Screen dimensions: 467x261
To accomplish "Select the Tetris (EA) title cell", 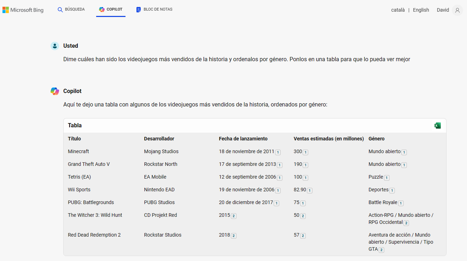I will point(79,177).
